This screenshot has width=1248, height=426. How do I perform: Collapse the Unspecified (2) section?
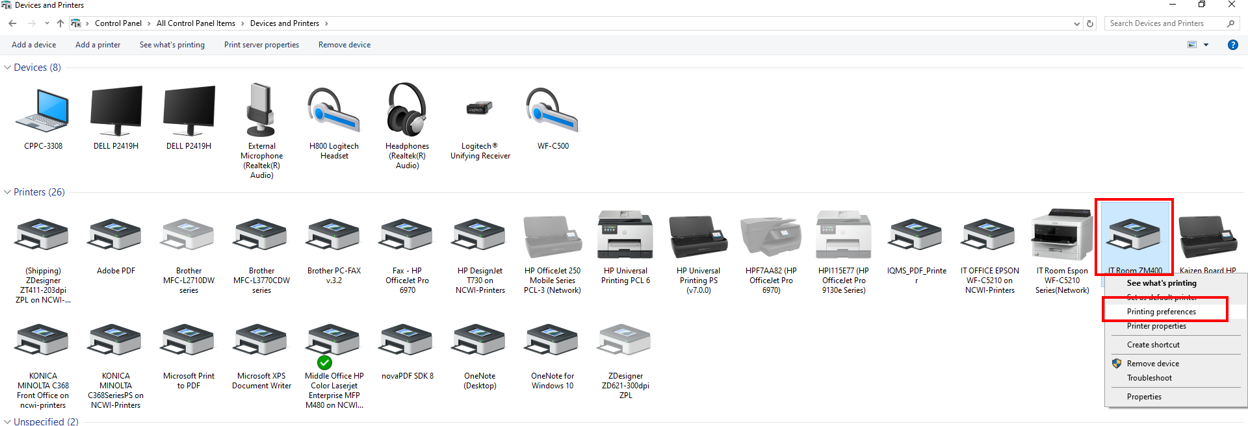pyautogui.click(x=7, y=421)
